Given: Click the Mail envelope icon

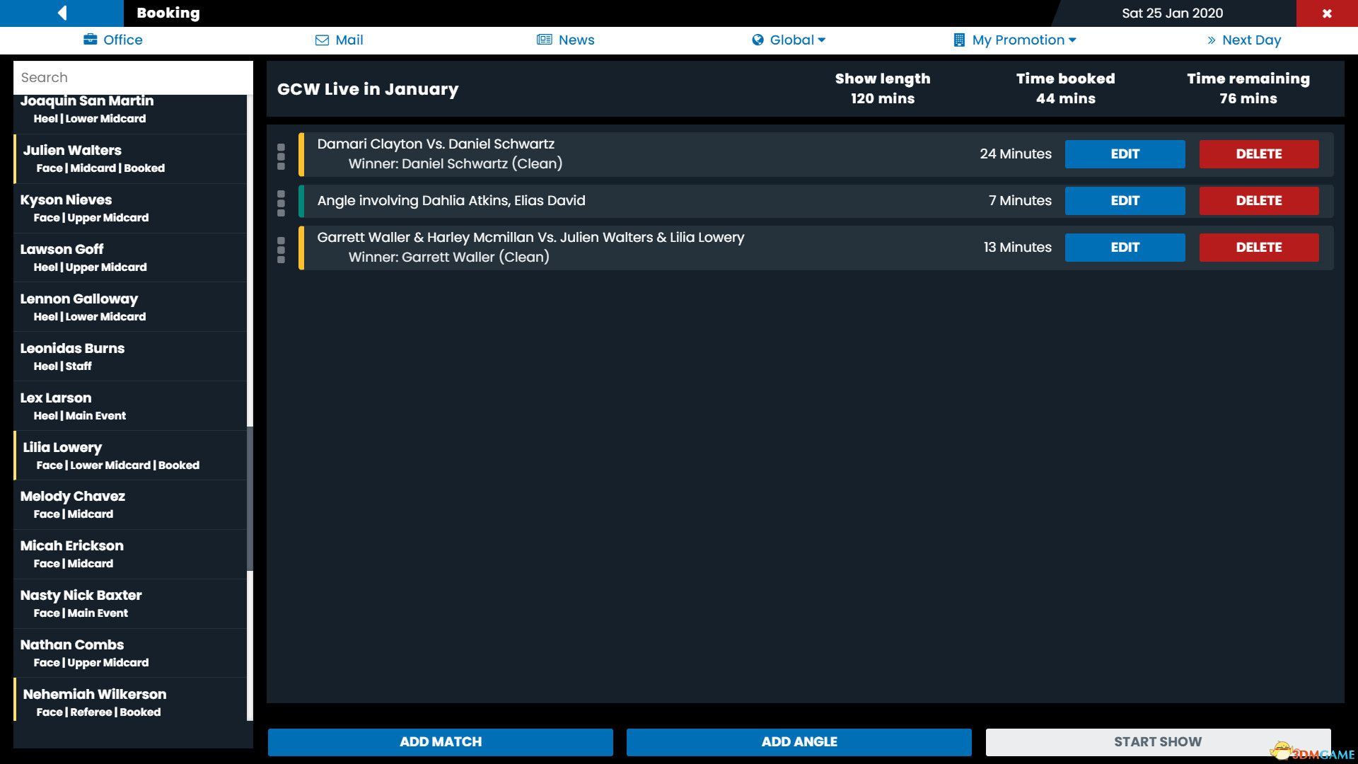Looking at the screenshot, I should click(x=322, y=40).
